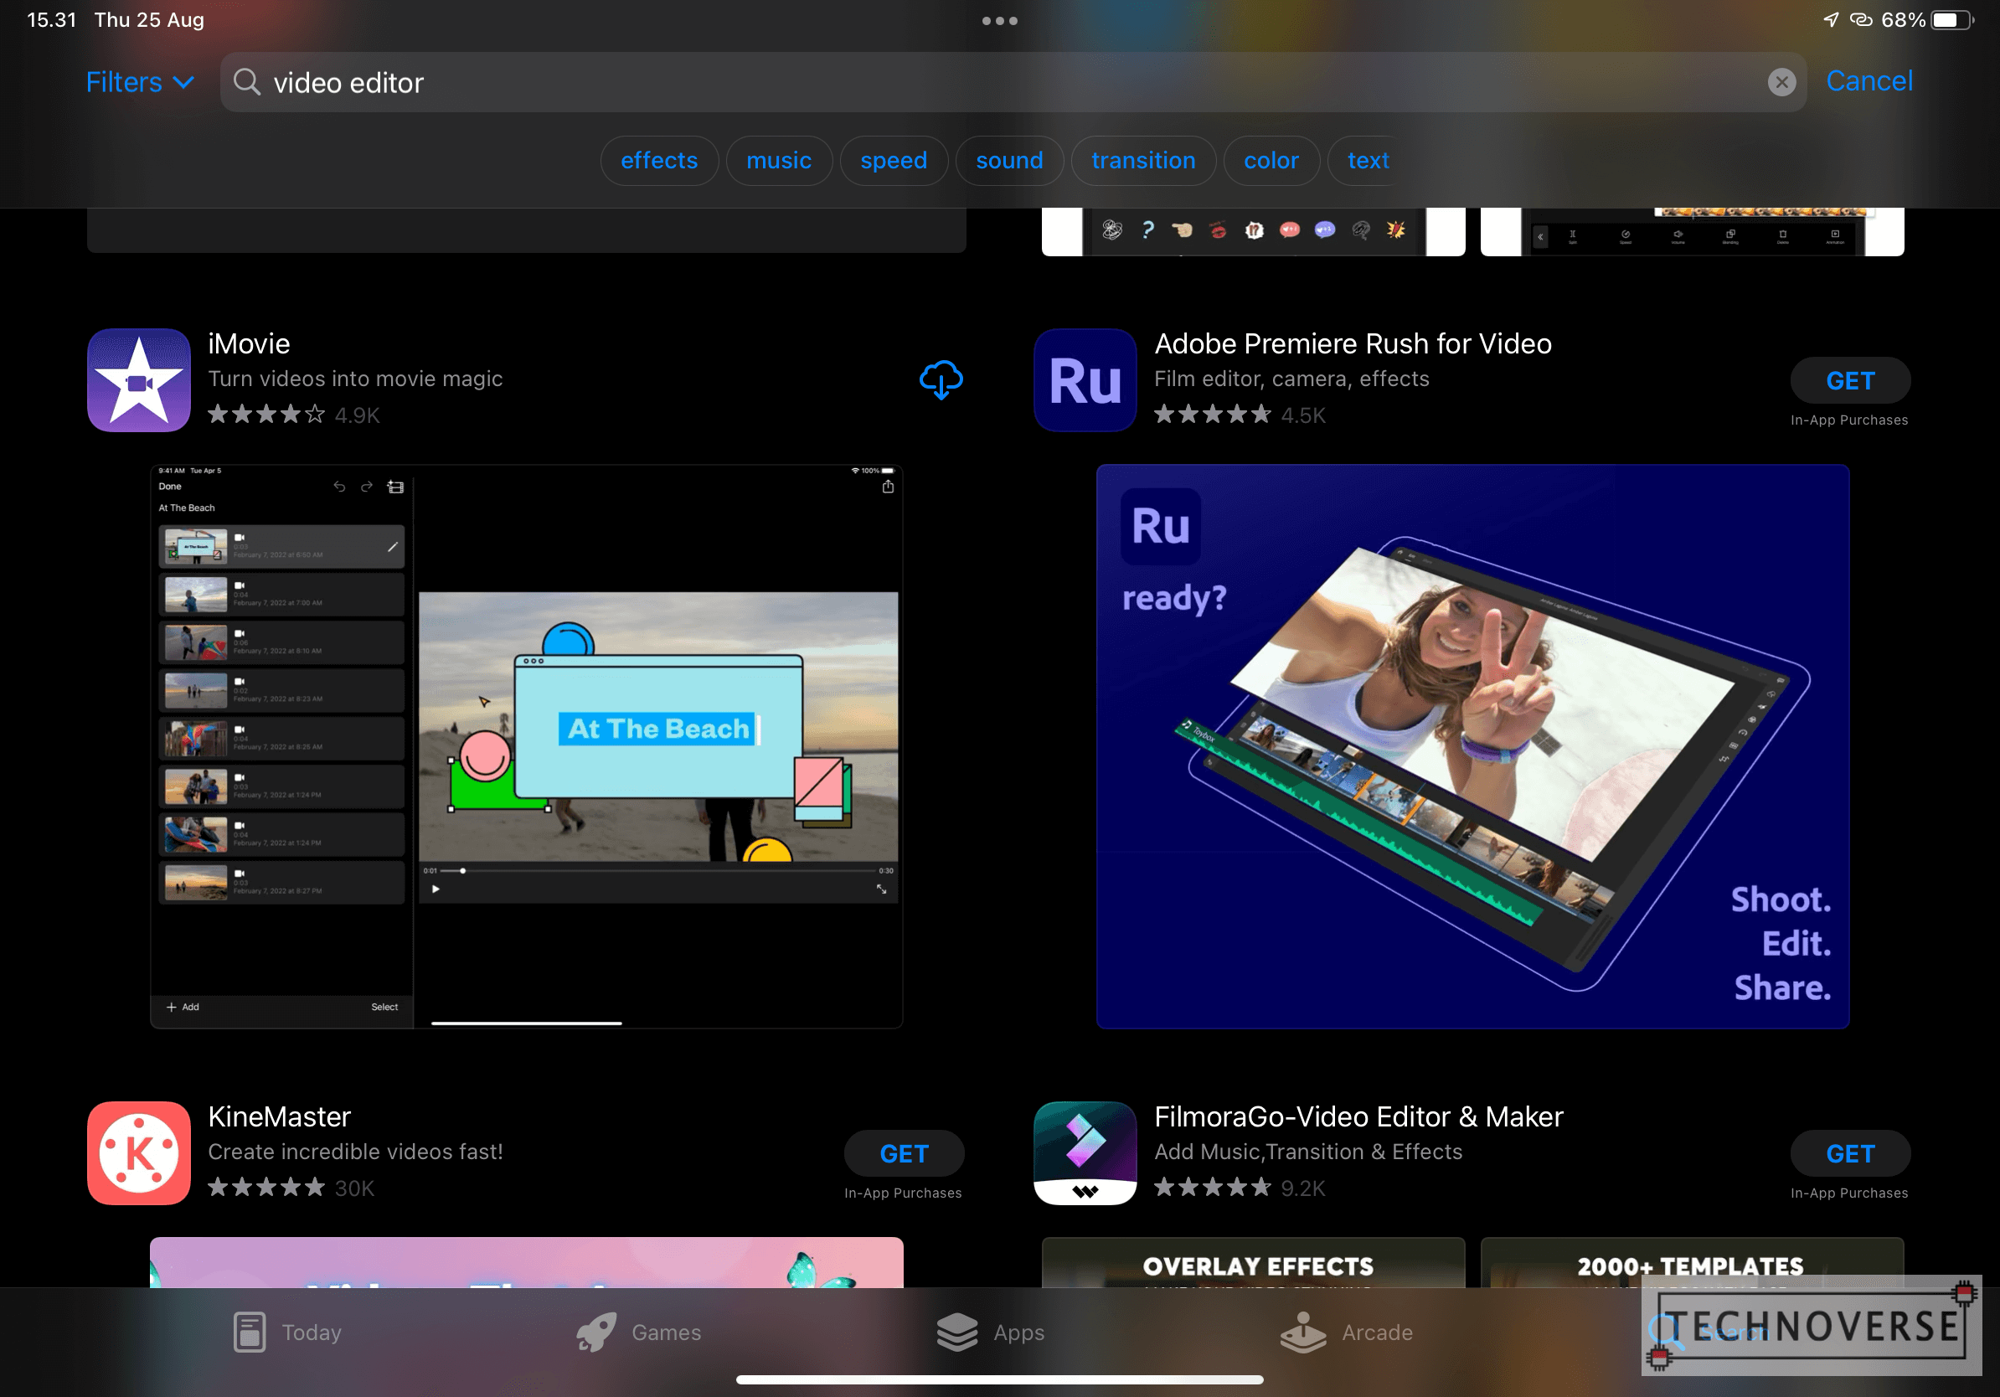Click the Premiere Rush 4.5K star rating

point(1240,415)
